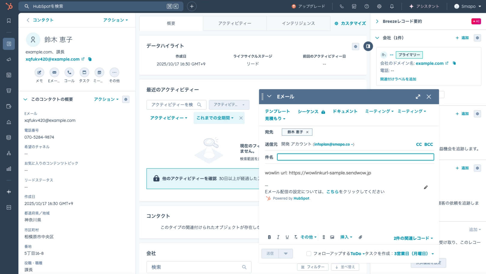Attach a file with the paperclip icon
The image size is (486, 274).
click(360, 237)
